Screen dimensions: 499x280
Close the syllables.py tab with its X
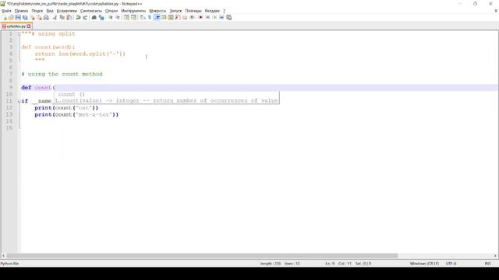pos(29,26)
